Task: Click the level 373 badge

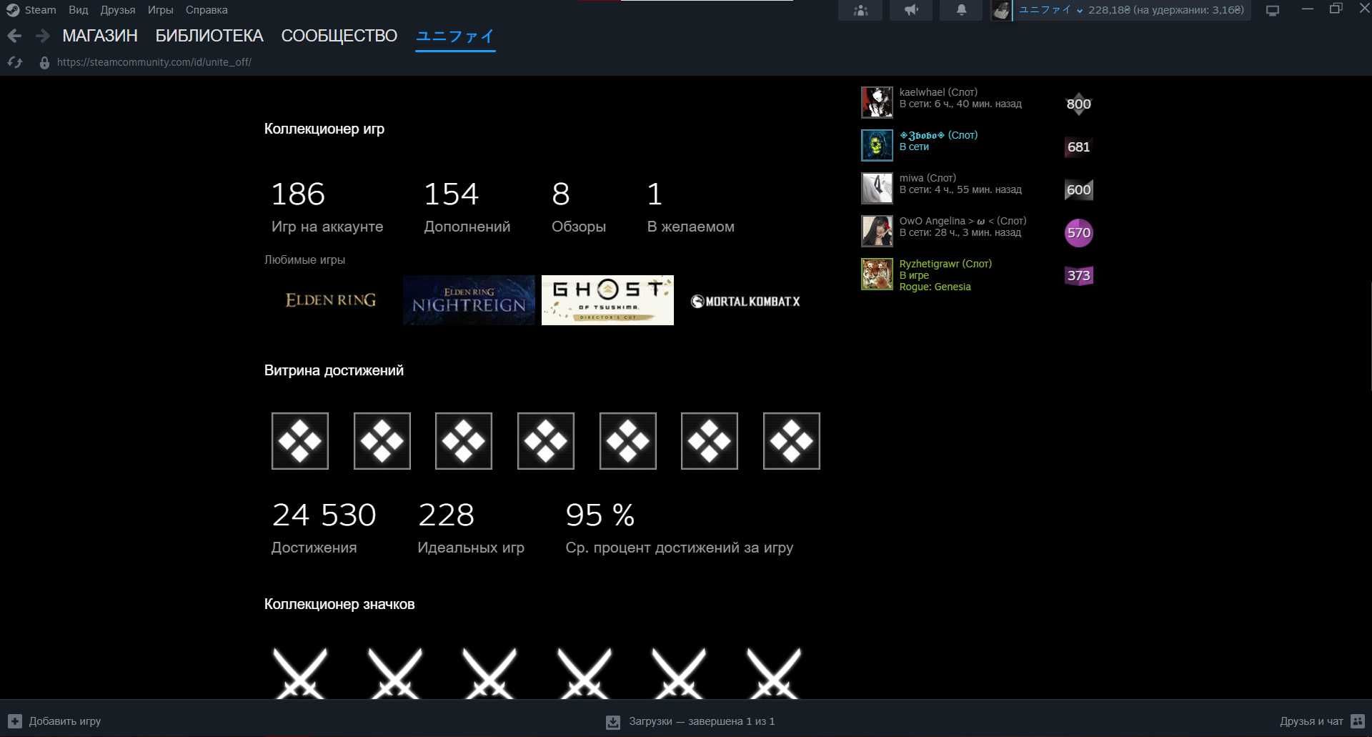Action: 1079,275
